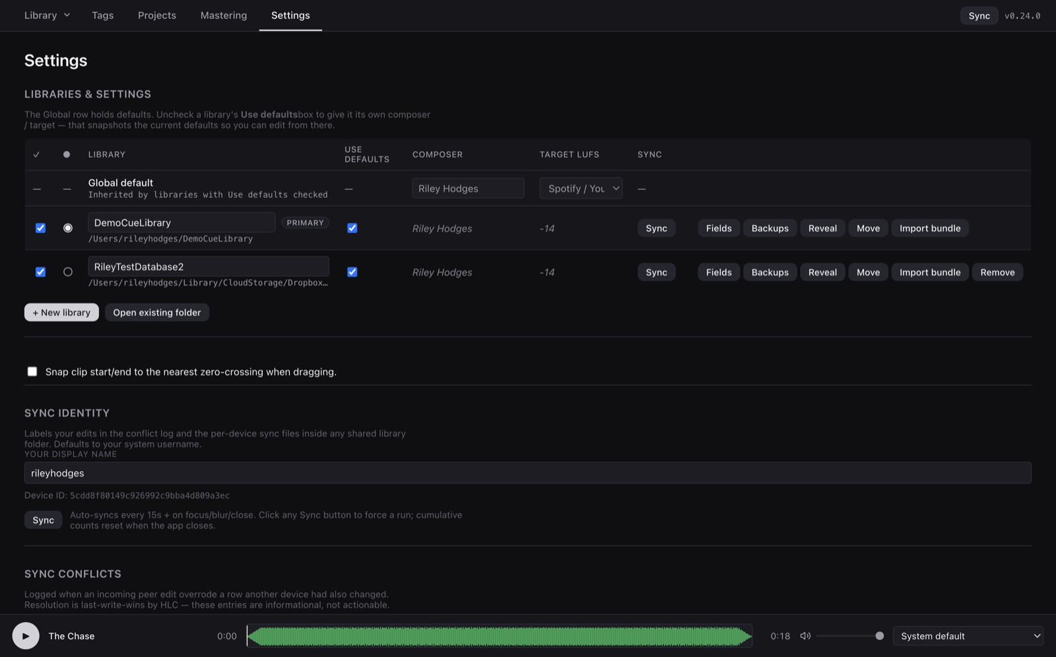Viewport: 1056px width, 657px height.
Task: Open the Global default Target LUFS dropdown
Action: point(581,189)
